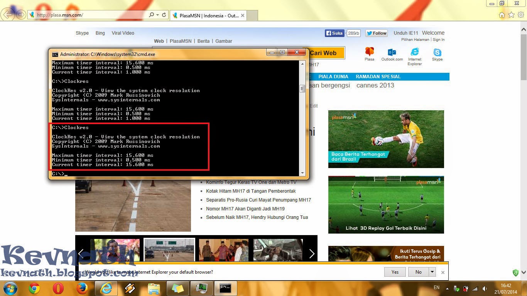The image size is (527, 296).
Task: Open Windows Start button
Action: point(9,288)
